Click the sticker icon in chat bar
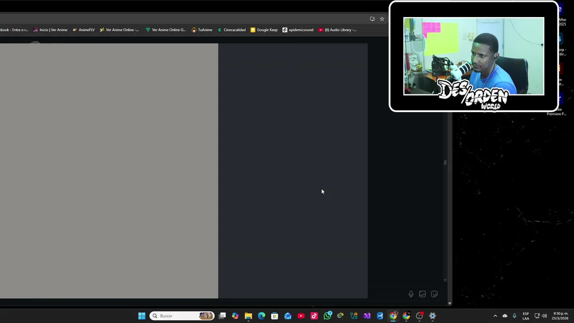This screenshot has width=574, height=323. [x=434, y=294]
